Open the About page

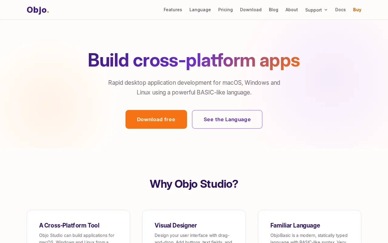pos(292,10)
